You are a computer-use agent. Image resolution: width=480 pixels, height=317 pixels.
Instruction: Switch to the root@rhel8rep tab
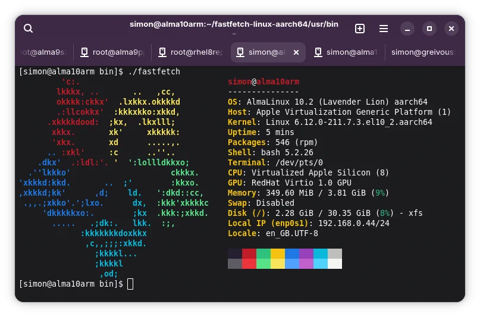pos(191,52)
